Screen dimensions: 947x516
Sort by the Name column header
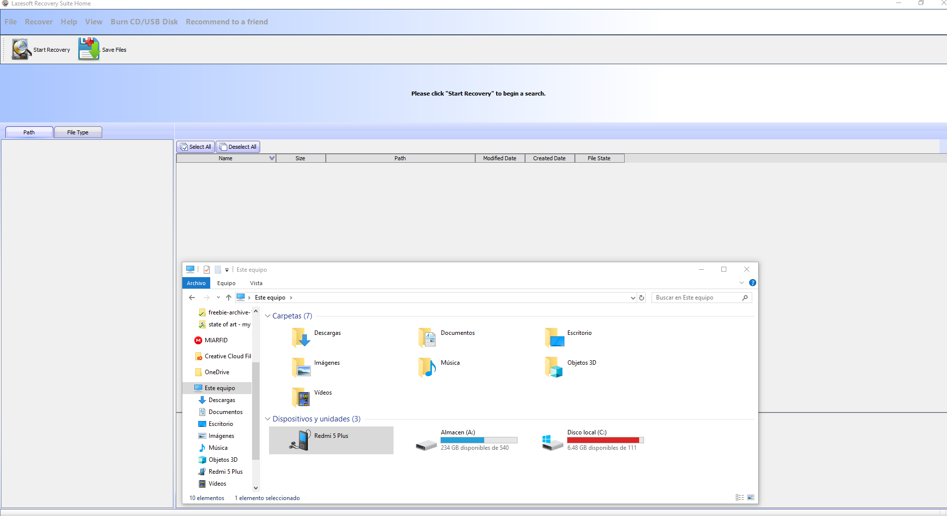[x=226, y=158]
